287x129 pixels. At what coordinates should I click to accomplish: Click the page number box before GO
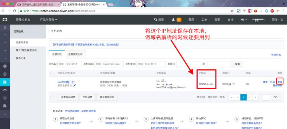tap(266, 97)
